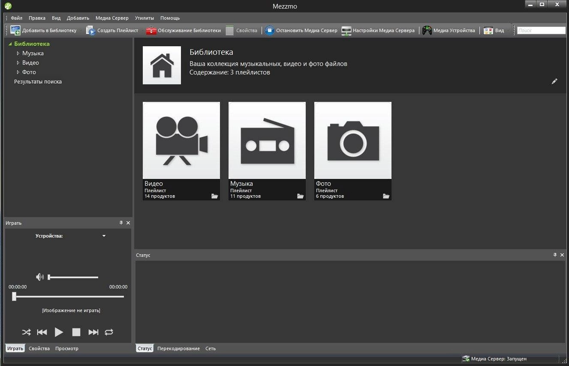Image resolution: width=569 pixels, height=366 pixels.
Task: Open the Вид menu in menu bar
Action: pos(56,18)
